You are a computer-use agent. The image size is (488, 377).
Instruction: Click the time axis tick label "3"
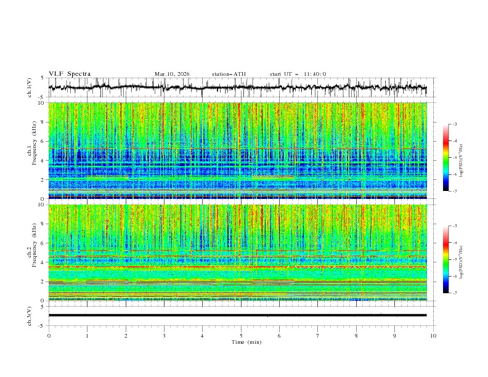tap(164, 336)
